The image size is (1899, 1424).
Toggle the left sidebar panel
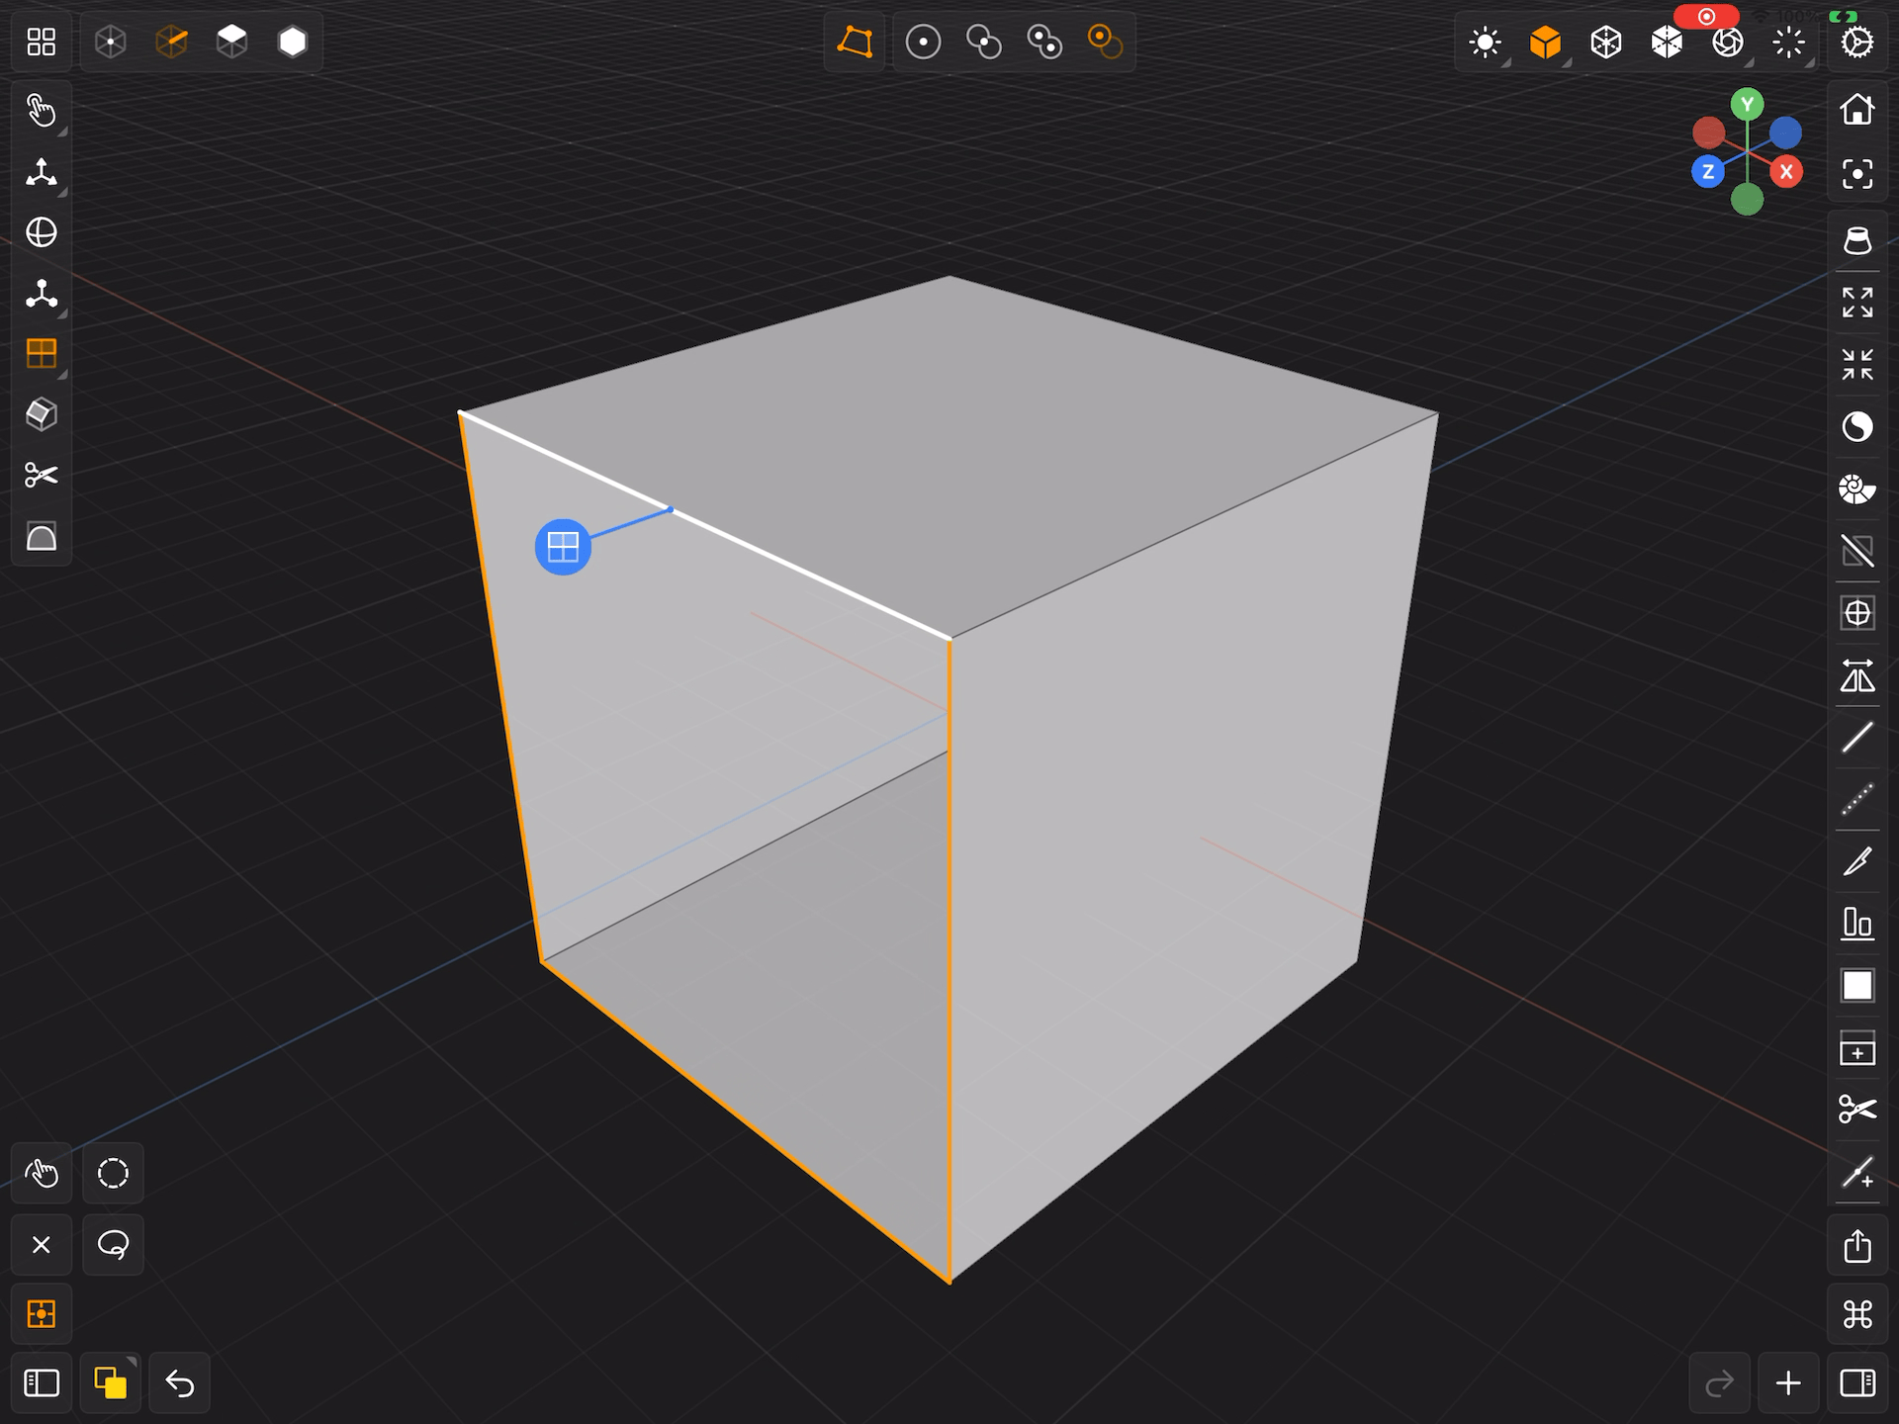tap(41, 1382)
